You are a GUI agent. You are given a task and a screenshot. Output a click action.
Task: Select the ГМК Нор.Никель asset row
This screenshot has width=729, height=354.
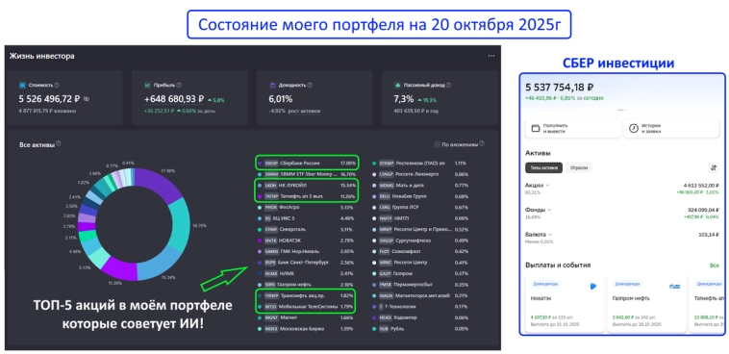tap(306, 252)
